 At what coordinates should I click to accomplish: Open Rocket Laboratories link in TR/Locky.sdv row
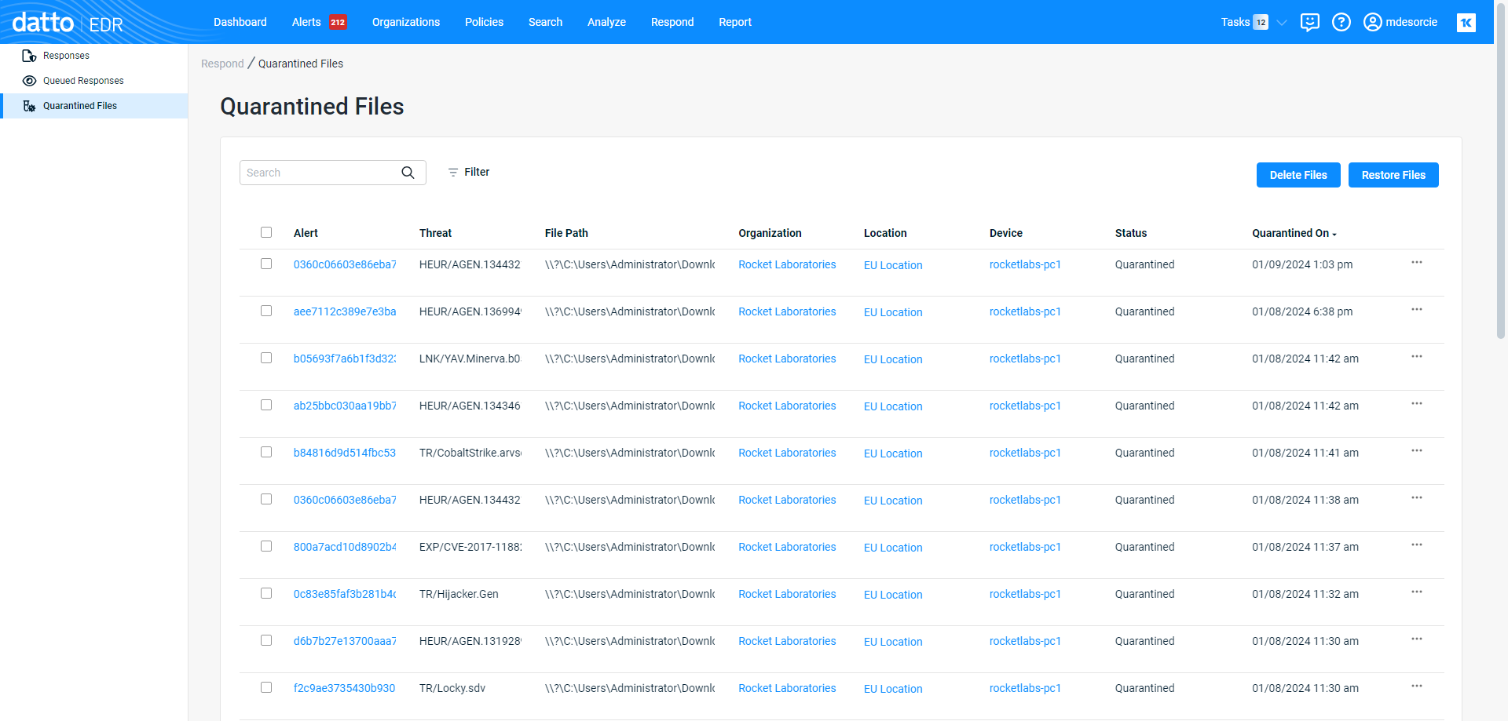(787, 688)
